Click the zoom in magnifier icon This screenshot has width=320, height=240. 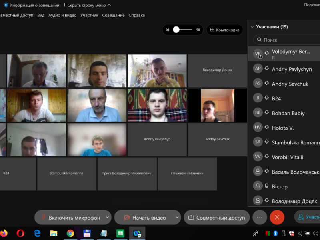198,30
